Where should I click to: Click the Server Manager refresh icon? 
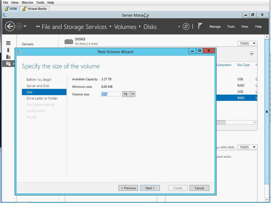pos(186,27)
